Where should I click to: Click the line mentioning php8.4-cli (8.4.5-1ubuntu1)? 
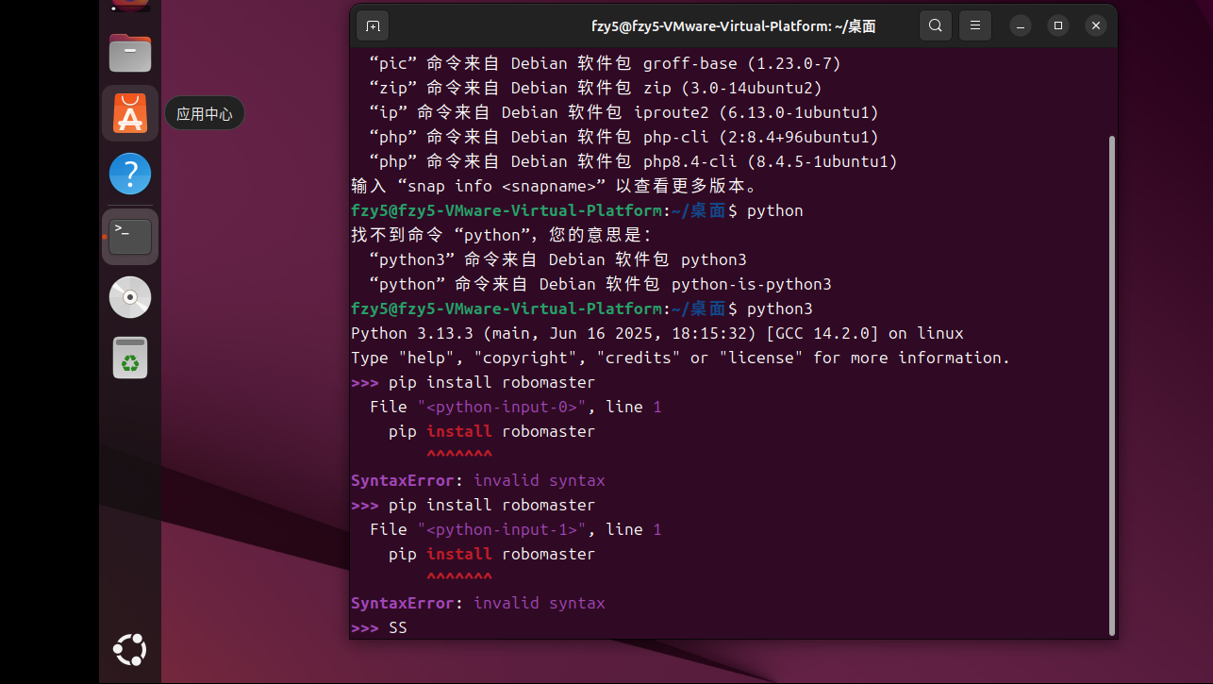(x=633, y=162)
